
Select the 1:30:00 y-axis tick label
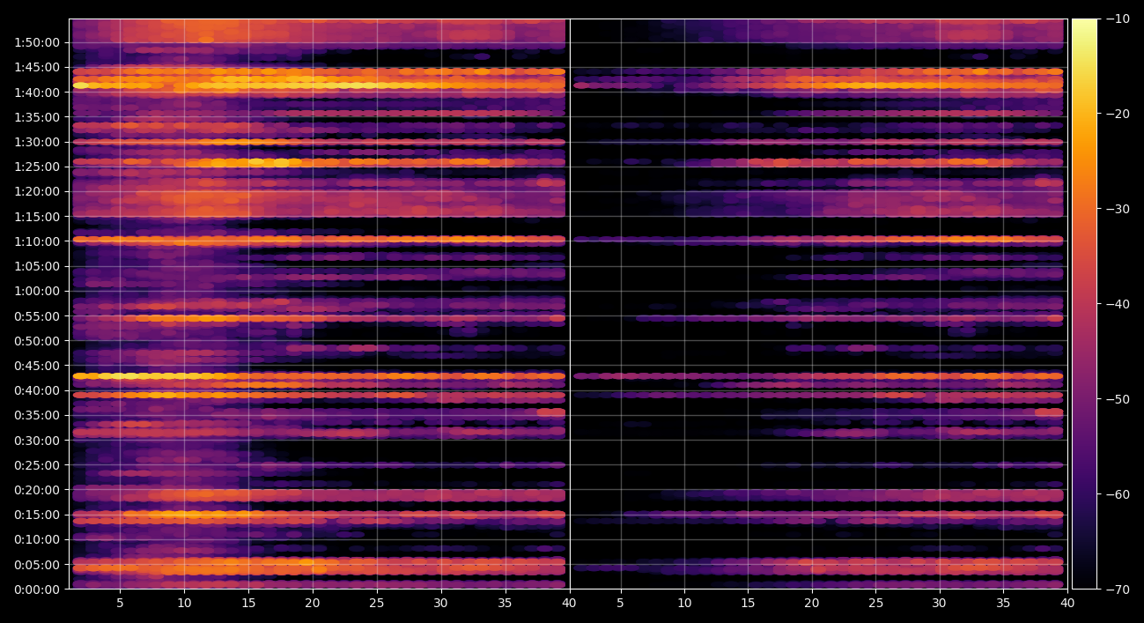coord(36,142)
